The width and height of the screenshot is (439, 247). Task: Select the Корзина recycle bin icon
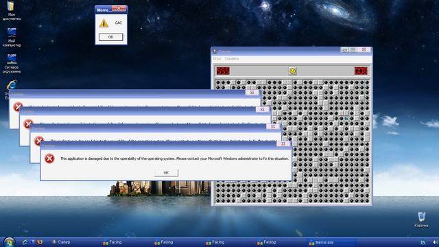(421, 220)
